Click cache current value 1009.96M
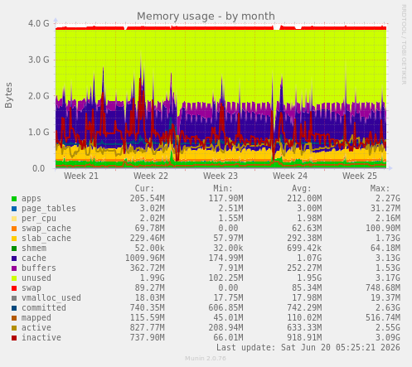The image size is (412, 367). [x=145, y=258]
